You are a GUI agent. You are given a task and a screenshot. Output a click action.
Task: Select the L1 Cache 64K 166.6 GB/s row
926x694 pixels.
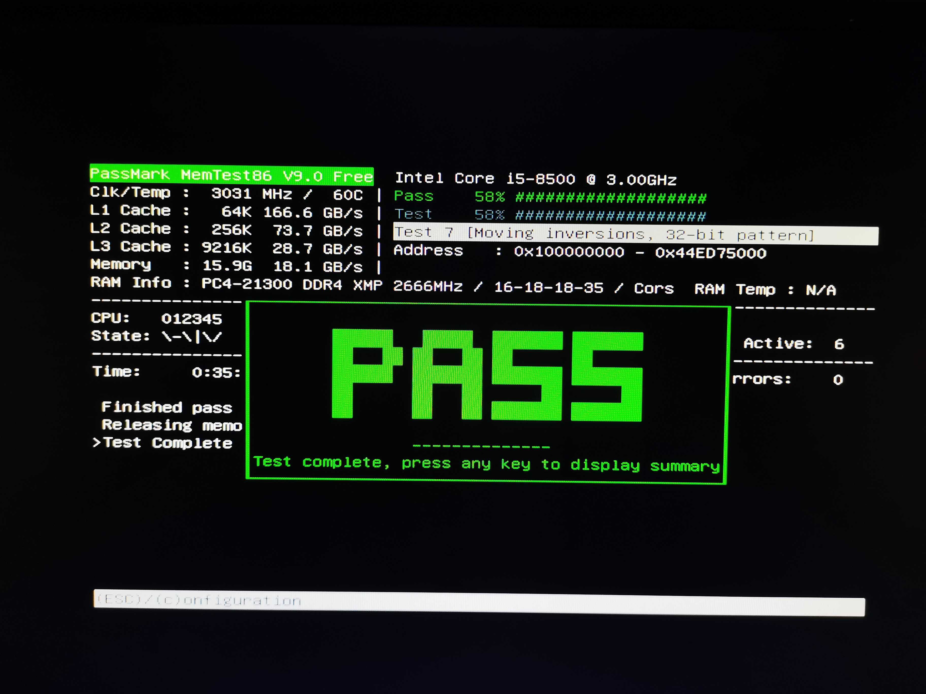point(226,212)
